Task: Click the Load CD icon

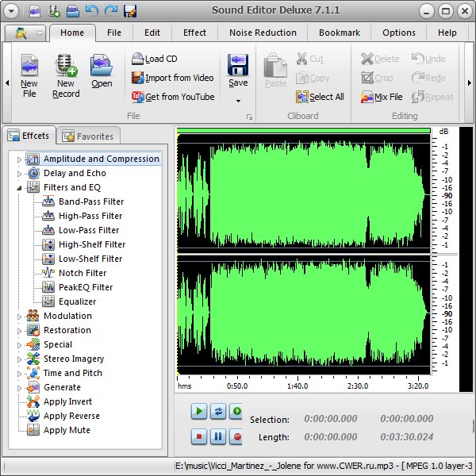Action: (137, 59)
